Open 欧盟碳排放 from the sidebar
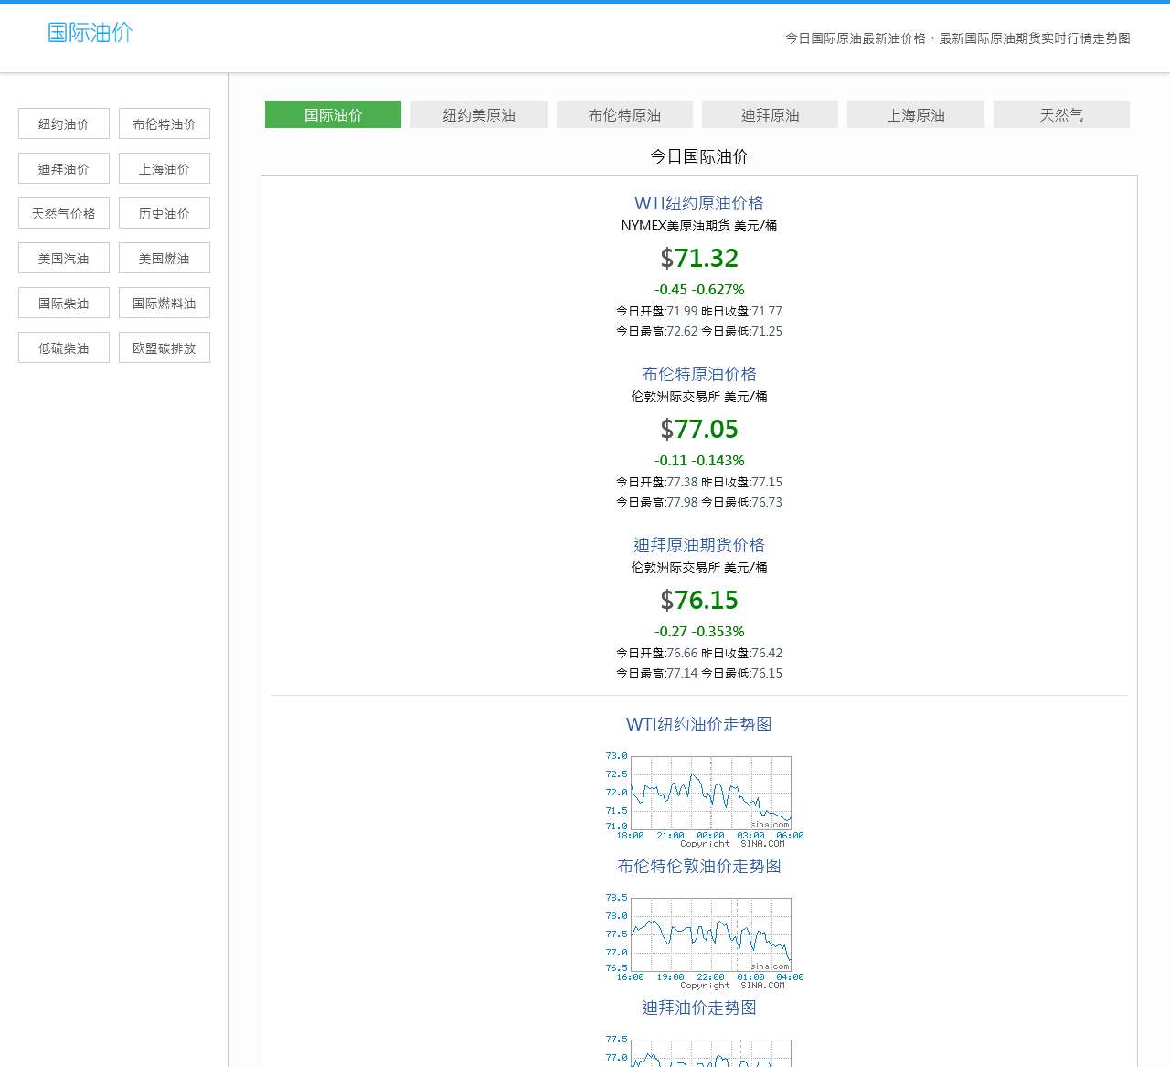1170x1067 pixels. click(165, 348)
